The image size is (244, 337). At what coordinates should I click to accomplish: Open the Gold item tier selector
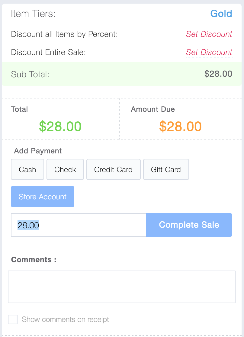tap(221, 14)
